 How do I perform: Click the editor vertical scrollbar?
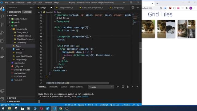(140, 52)
